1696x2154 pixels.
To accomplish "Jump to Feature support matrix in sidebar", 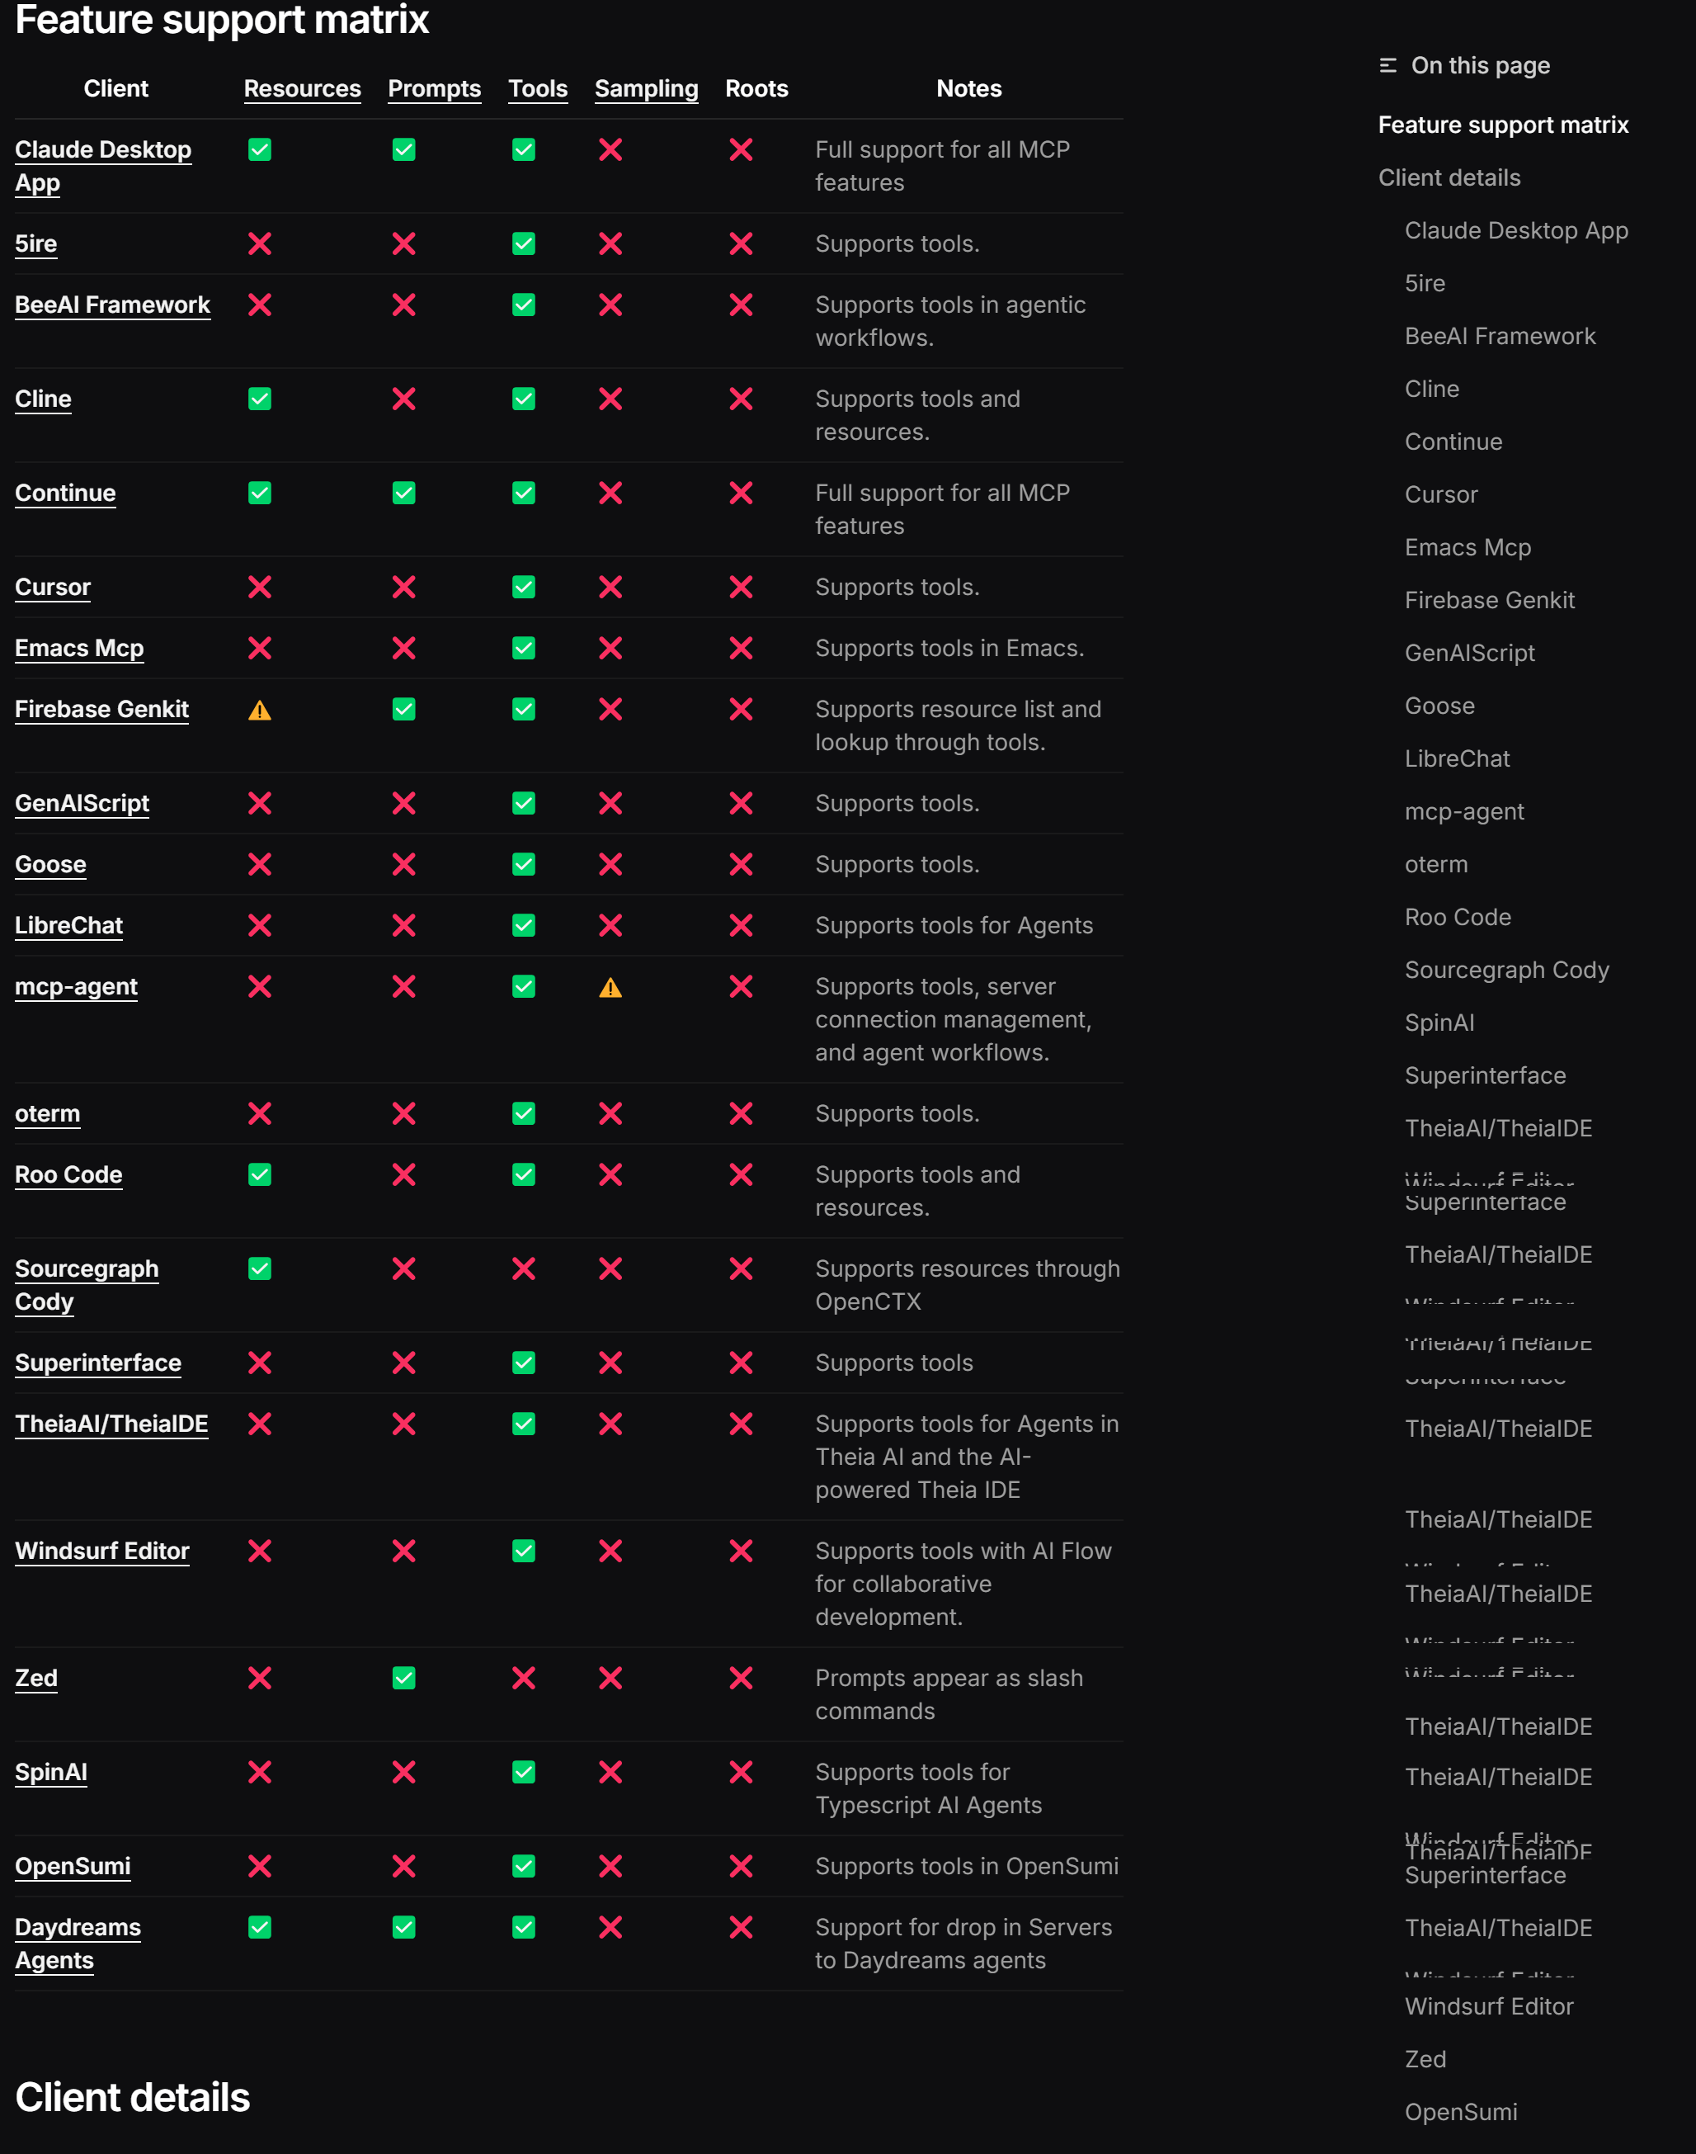I will (x=1503, y=124).
